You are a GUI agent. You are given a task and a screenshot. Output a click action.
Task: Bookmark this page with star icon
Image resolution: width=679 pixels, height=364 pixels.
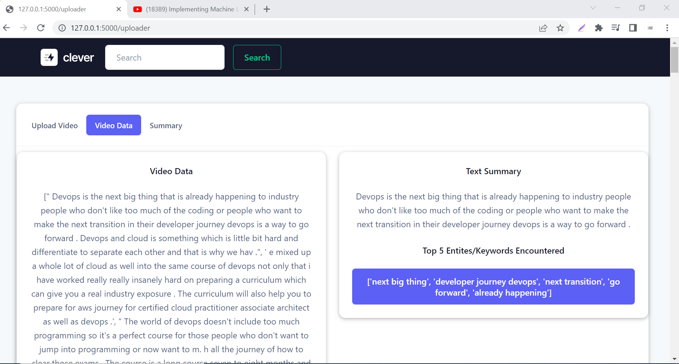[560, 28]
